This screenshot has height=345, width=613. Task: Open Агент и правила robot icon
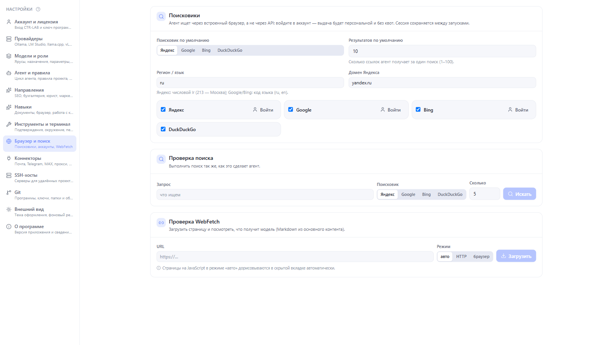(x=9, y=73)
